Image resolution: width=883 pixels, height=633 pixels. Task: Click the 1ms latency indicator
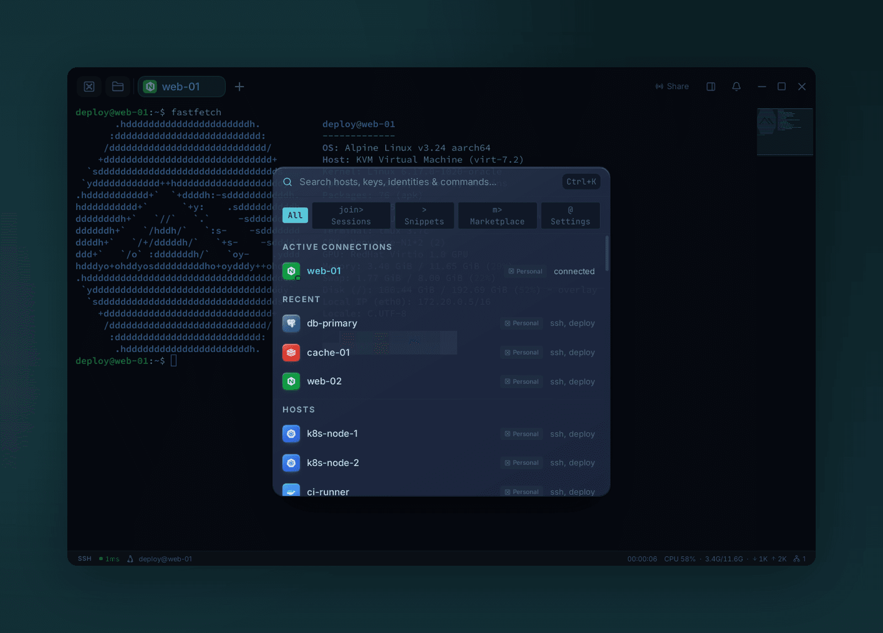pos(109,559)
